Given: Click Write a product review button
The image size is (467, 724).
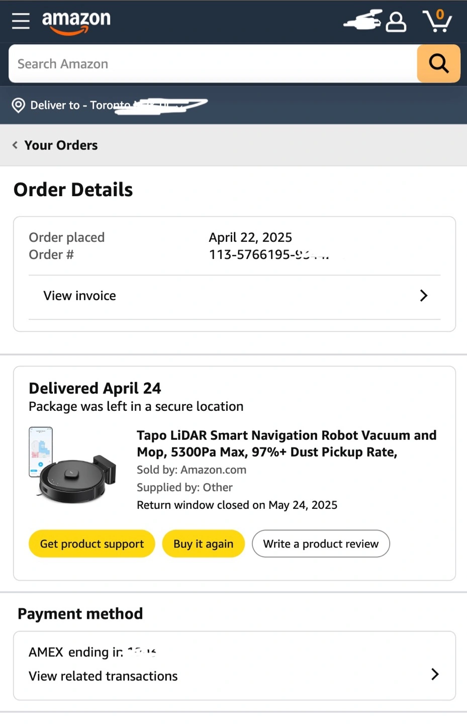Looking at the screenshot, I should tap(321, 544).
